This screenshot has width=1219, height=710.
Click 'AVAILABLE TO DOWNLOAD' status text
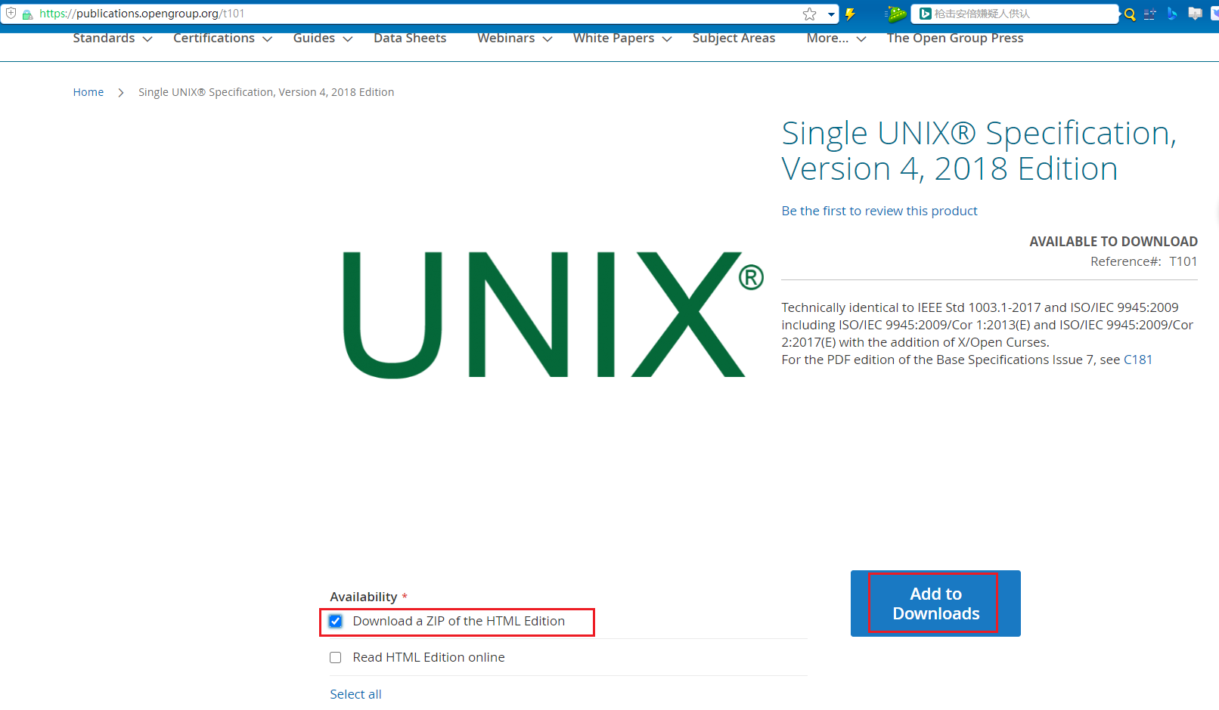(x=1113, y=242)
